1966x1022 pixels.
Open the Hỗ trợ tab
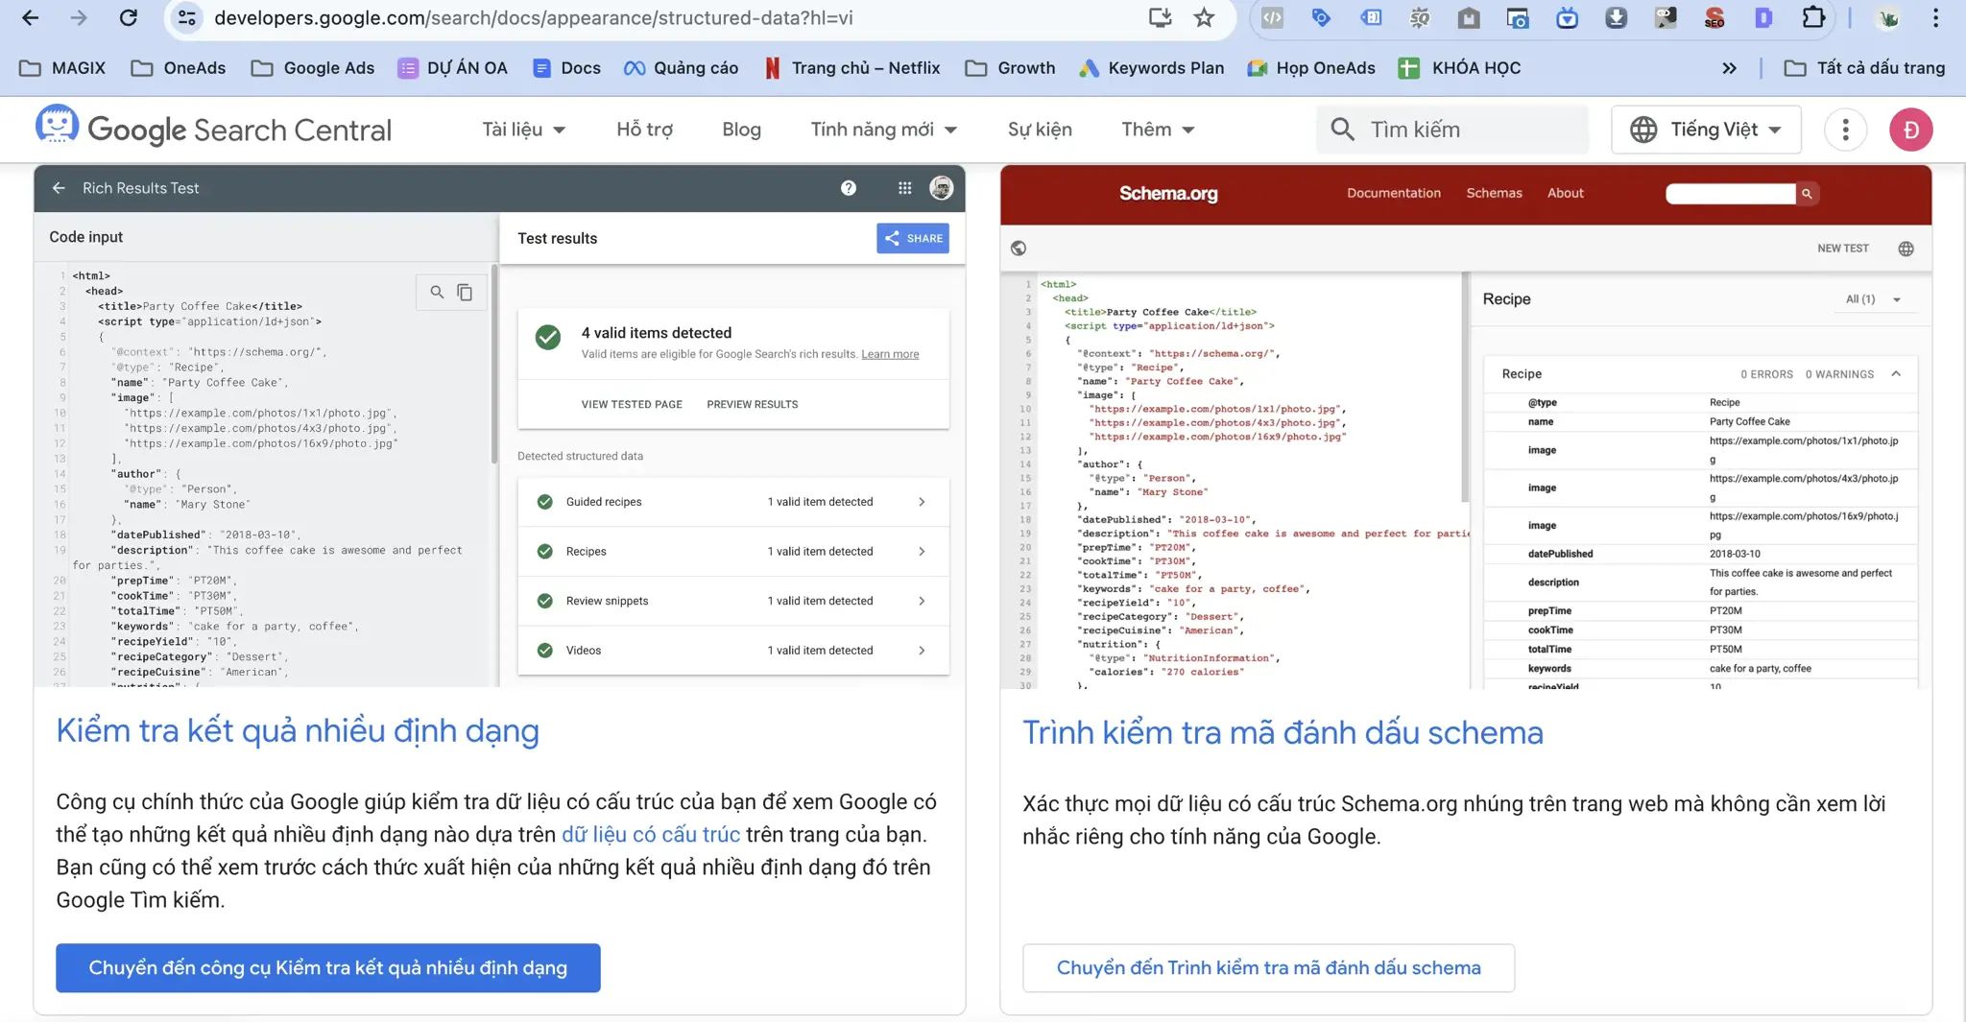pos(644,130)
